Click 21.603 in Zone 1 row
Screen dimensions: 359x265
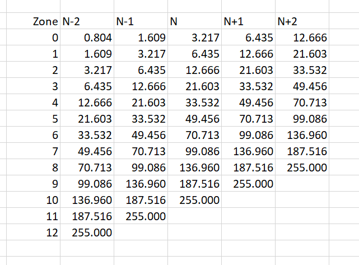tap(302, 53)
